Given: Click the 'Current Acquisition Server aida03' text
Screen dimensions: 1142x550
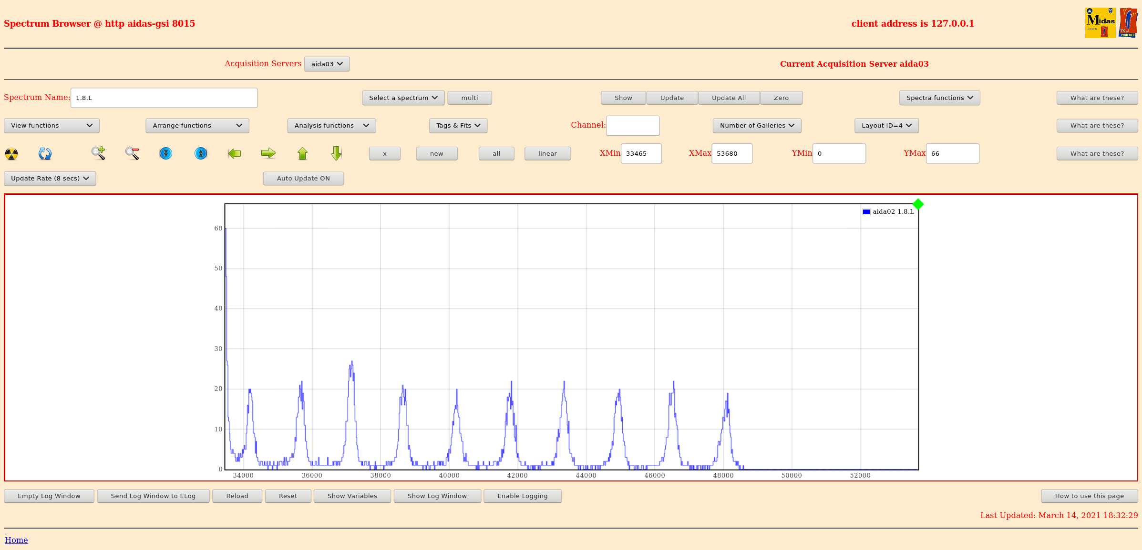Looking at the screenshot, I should (854, 64).
